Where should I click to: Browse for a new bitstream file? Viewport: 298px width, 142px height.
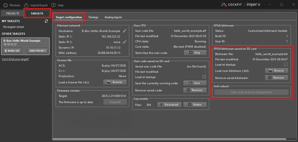pyautogui.click(x=276, y=70)
